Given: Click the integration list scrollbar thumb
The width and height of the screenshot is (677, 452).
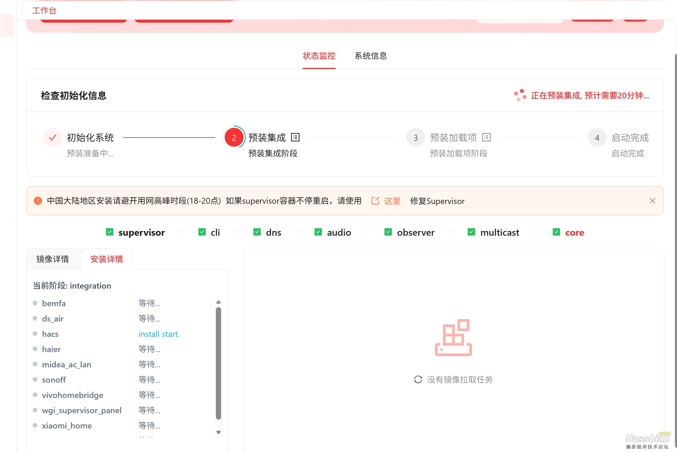Looking at the screenshot, I should tap(219, 363).
